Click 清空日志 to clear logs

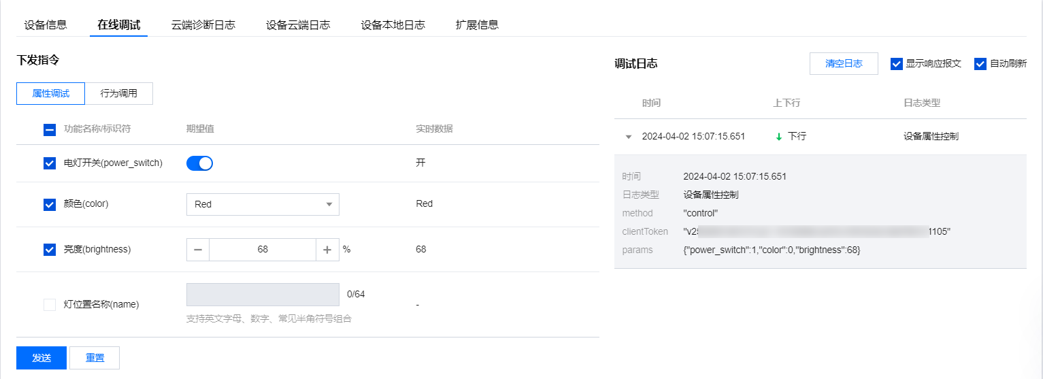point(844,63)
